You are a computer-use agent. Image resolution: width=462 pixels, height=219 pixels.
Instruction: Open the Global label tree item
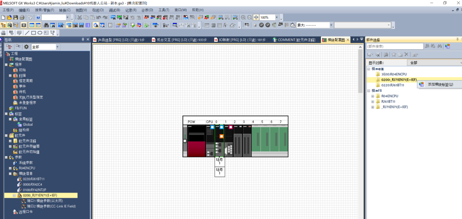click(x=28, y=124)
